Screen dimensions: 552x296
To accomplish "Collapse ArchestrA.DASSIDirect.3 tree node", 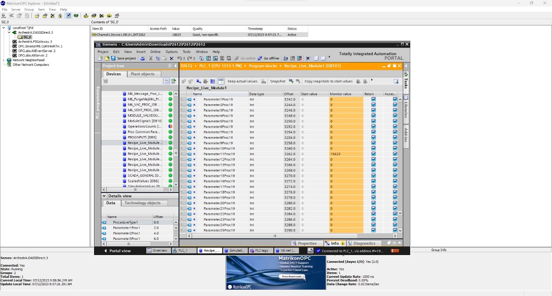I will click(9, 32).
